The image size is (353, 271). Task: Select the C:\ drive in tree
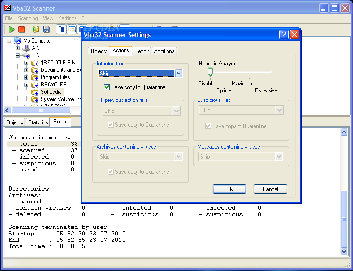coord(36,55)
